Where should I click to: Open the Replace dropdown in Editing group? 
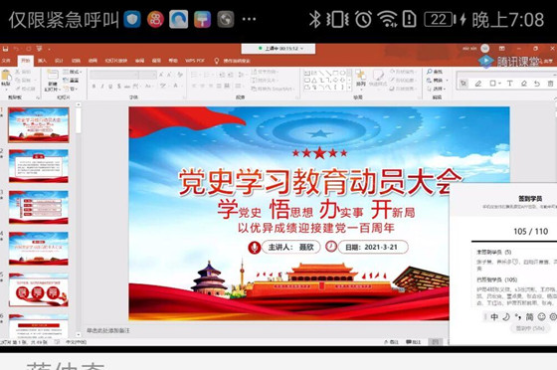point(437,81)
